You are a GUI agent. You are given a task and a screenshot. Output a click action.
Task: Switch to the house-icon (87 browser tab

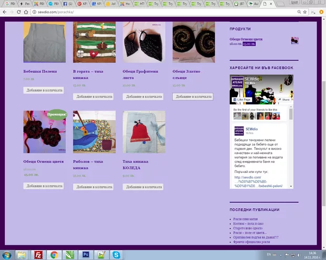(x=239, y=4)
